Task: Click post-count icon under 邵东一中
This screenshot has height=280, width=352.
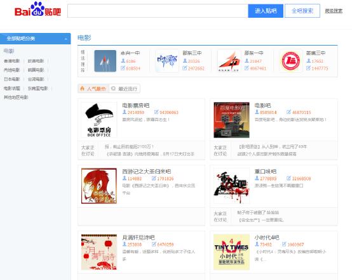Action: [247, 68]
